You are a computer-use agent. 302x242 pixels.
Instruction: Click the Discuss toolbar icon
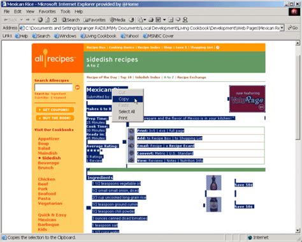click(x=171, y=20)
